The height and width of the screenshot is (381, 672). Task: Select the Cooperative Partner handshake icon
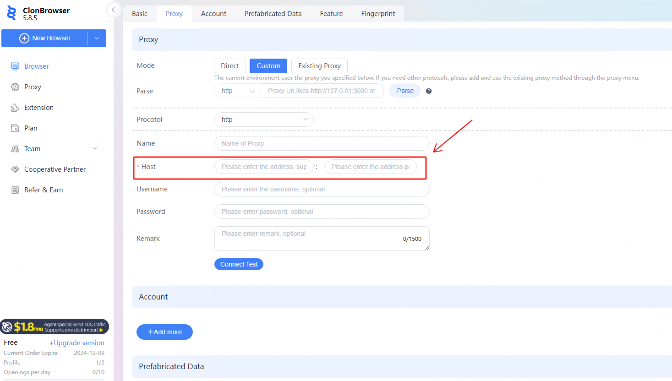click(x=15, y=169)
